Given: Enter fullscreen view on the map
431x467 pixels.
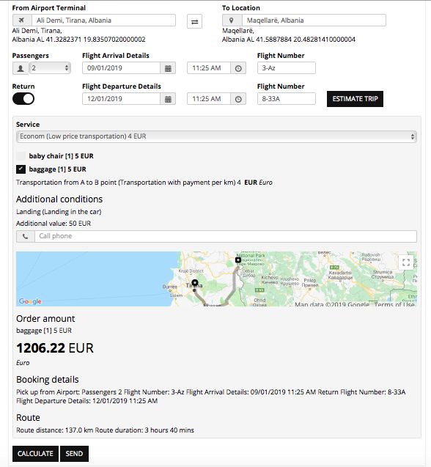Looking at the screenshot, I should [x=406, y=262].
